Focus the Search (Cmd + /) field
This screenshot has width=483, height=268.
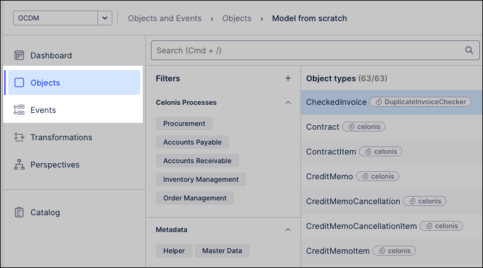tap(315, 50)
